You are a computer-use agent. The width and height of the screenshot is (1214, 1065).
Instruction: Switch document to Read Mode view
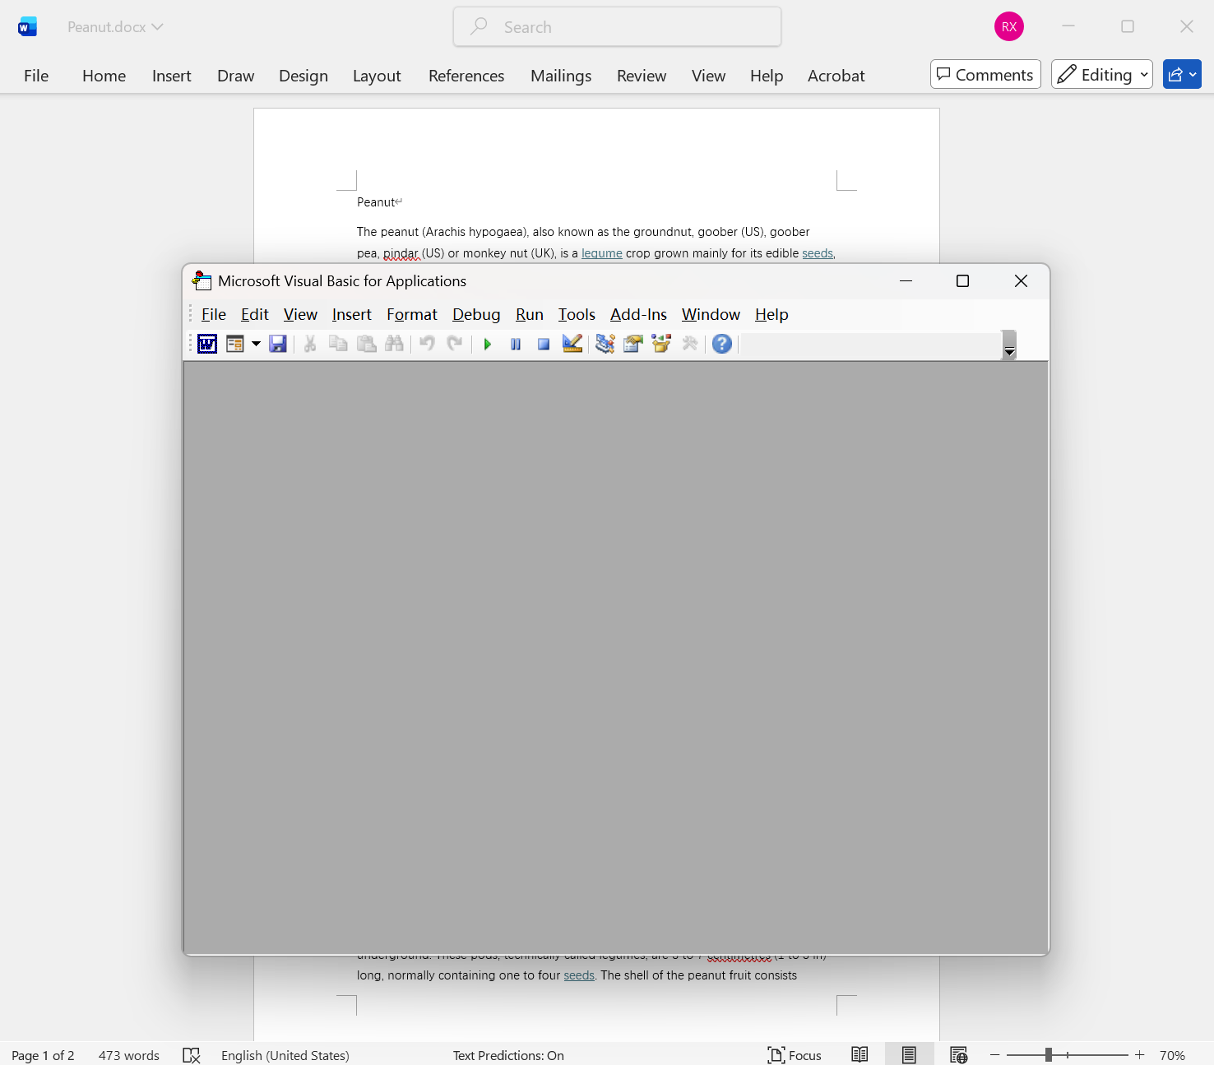coord(860,1053)
